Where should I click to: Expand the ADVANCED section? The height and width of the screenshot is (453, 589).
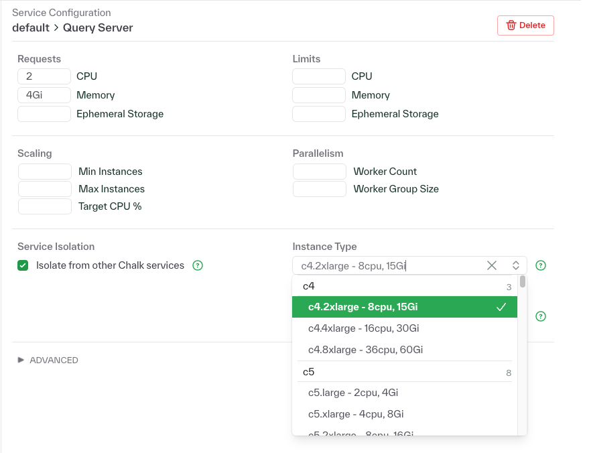pyautogui.click(x=54, y=360)
